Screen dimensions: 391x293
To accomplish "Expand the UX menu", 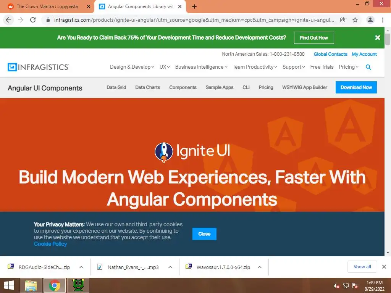I will (165, 67).
